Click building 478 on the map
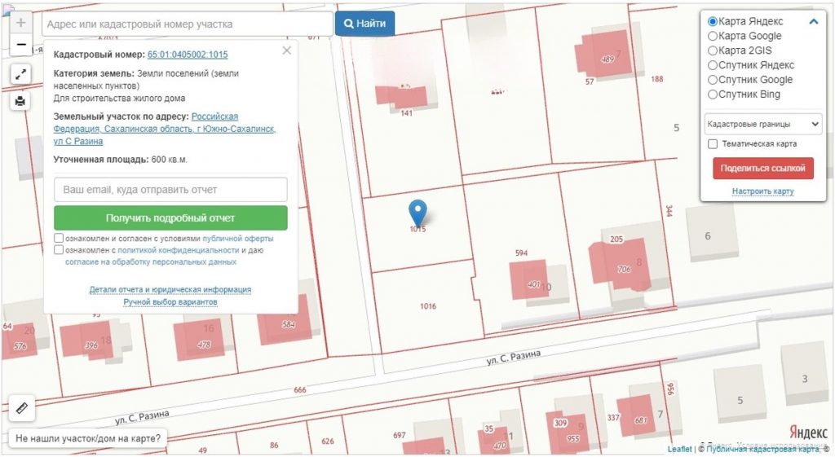835x457 pixels. [204, 345]
